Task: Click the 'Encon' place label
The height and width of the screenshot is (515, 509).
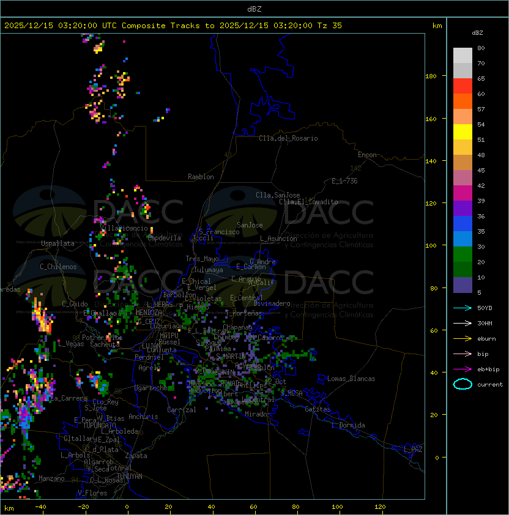Action: [367, 155]
